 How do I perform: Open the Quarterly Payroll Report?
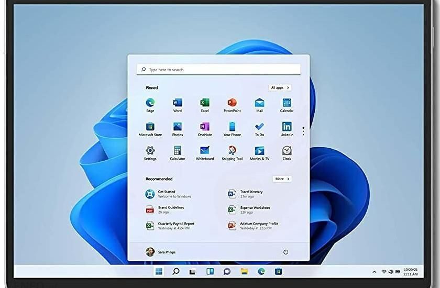(170, 226)
